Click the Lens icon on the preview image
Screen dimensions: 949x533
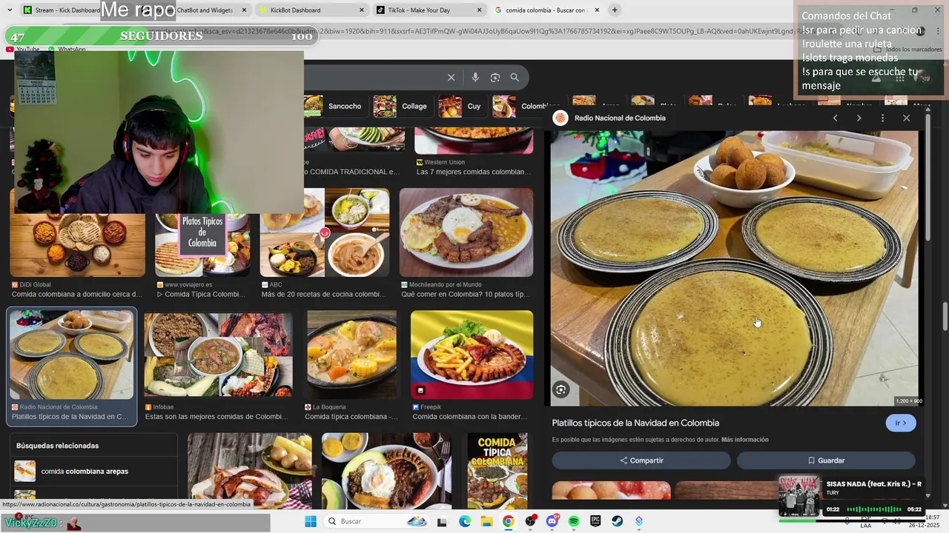[561, 389]
